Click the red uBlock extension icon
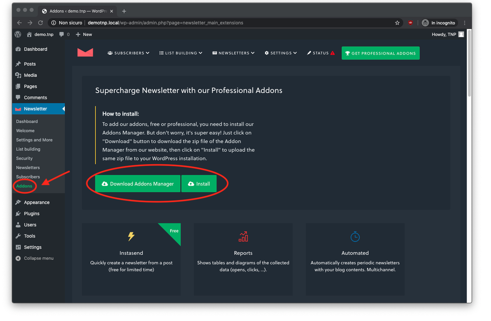 click(x=410, y=23)
